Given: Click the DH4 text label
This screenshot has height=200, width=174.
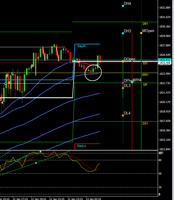Looking at the screenshot, I should pyautogui.click(x=127, y=4).
